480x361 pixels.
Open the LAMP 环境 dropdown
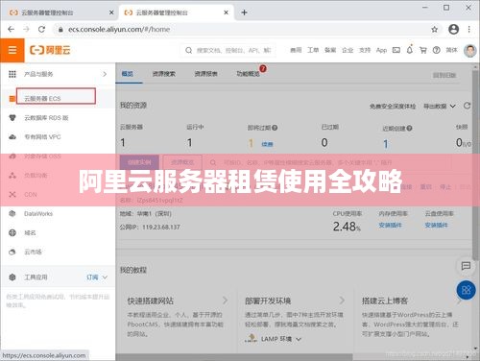pos(281,339)
